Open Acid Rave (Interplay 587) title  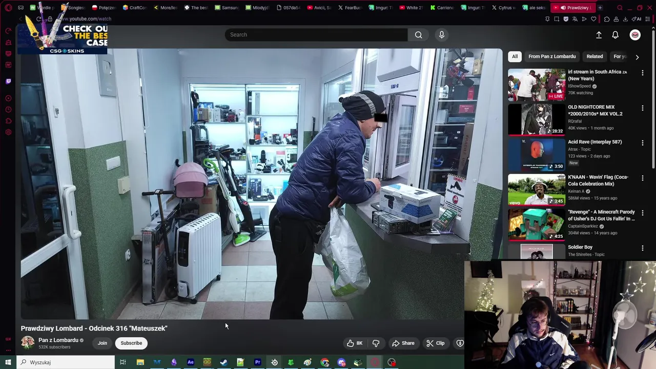(594, 142)
